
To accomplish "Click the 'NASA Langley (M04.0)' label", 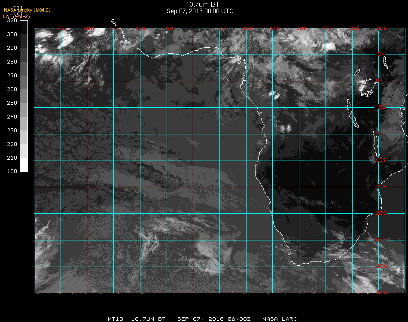I will pos(27,10).
